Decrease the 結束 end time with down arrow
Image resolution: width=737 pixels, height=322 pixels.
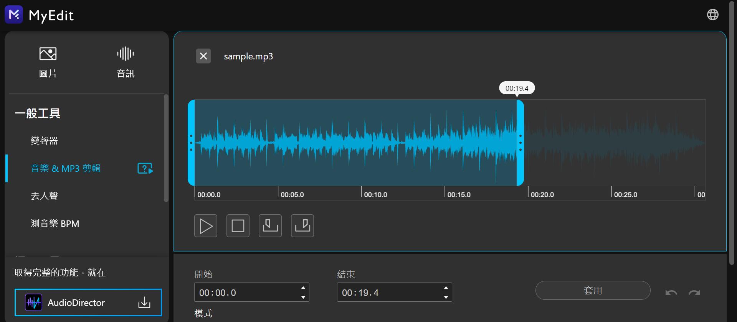pyautogui.click(x=446, y=297)
